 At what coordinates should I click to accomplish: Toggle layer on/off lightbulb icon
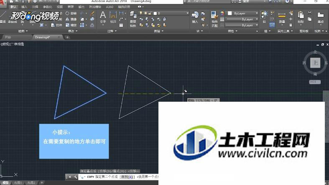[x=141, y=13]
